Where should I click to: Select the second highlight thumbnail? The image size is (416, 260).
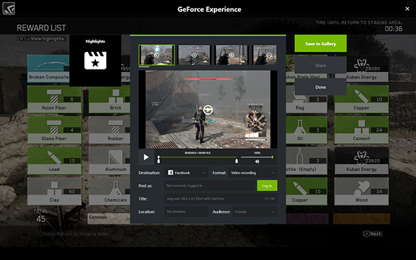pyautogui.click(x=194, y=55)
